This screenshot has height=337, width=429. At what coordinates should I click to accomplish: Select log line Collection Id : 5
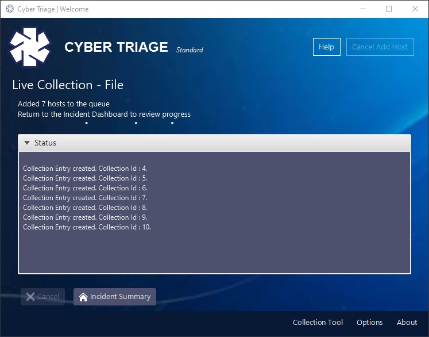click(x=85, y=178)
